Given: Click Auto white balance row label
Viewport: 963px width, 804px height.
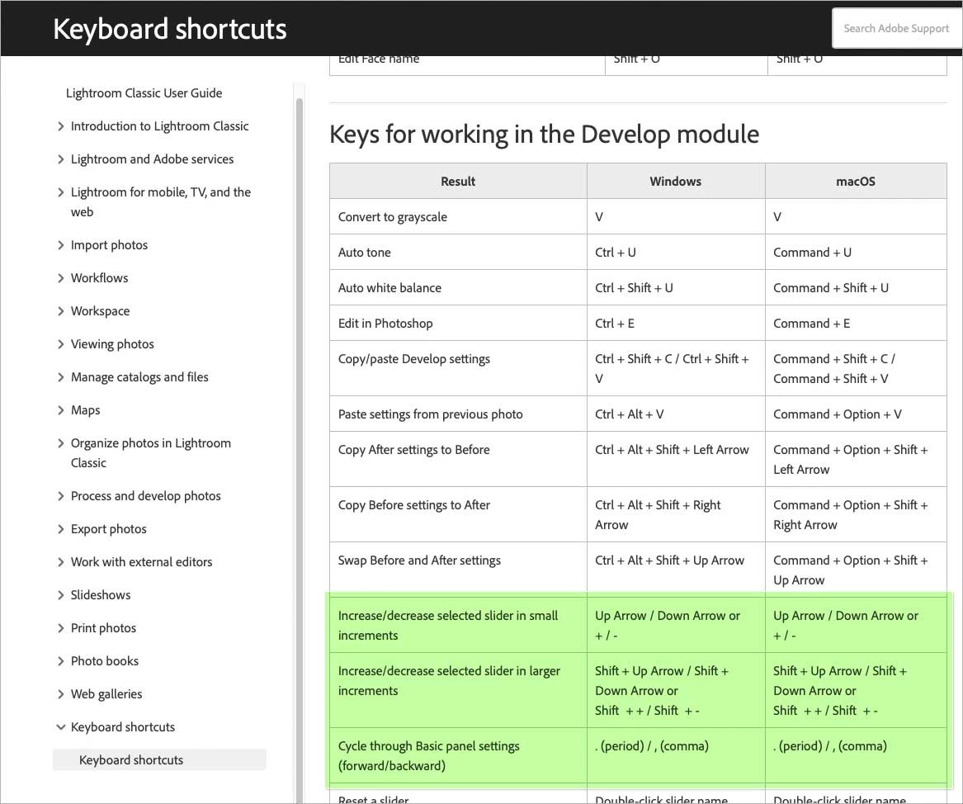Looking at the screenshot, I should pyautogui.click(x=389, y=288).
